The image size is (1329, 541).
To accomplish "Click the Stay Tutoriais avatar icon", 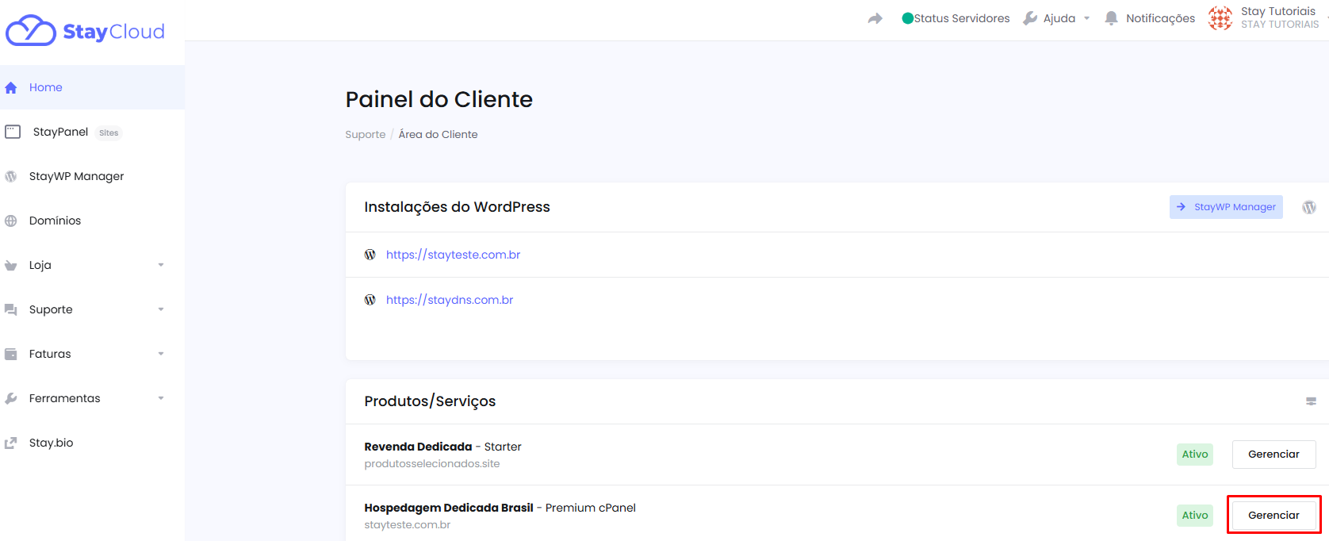I will [1220, 18].
